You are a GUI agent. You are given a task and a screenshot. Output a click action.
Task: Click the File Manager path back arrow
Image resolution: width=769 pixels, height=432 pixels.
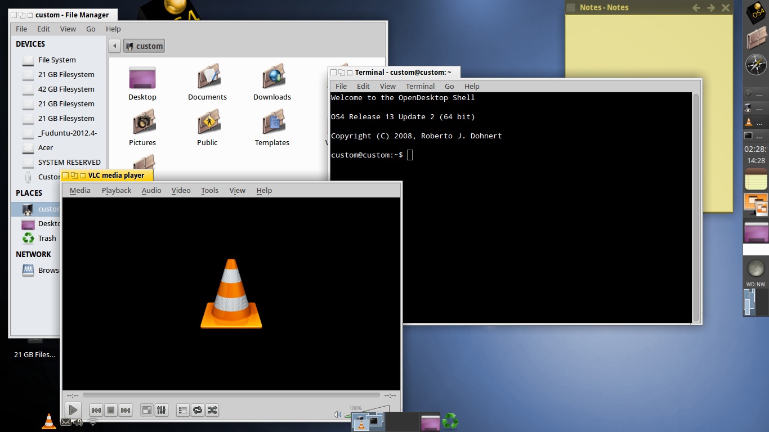[114, 46]
